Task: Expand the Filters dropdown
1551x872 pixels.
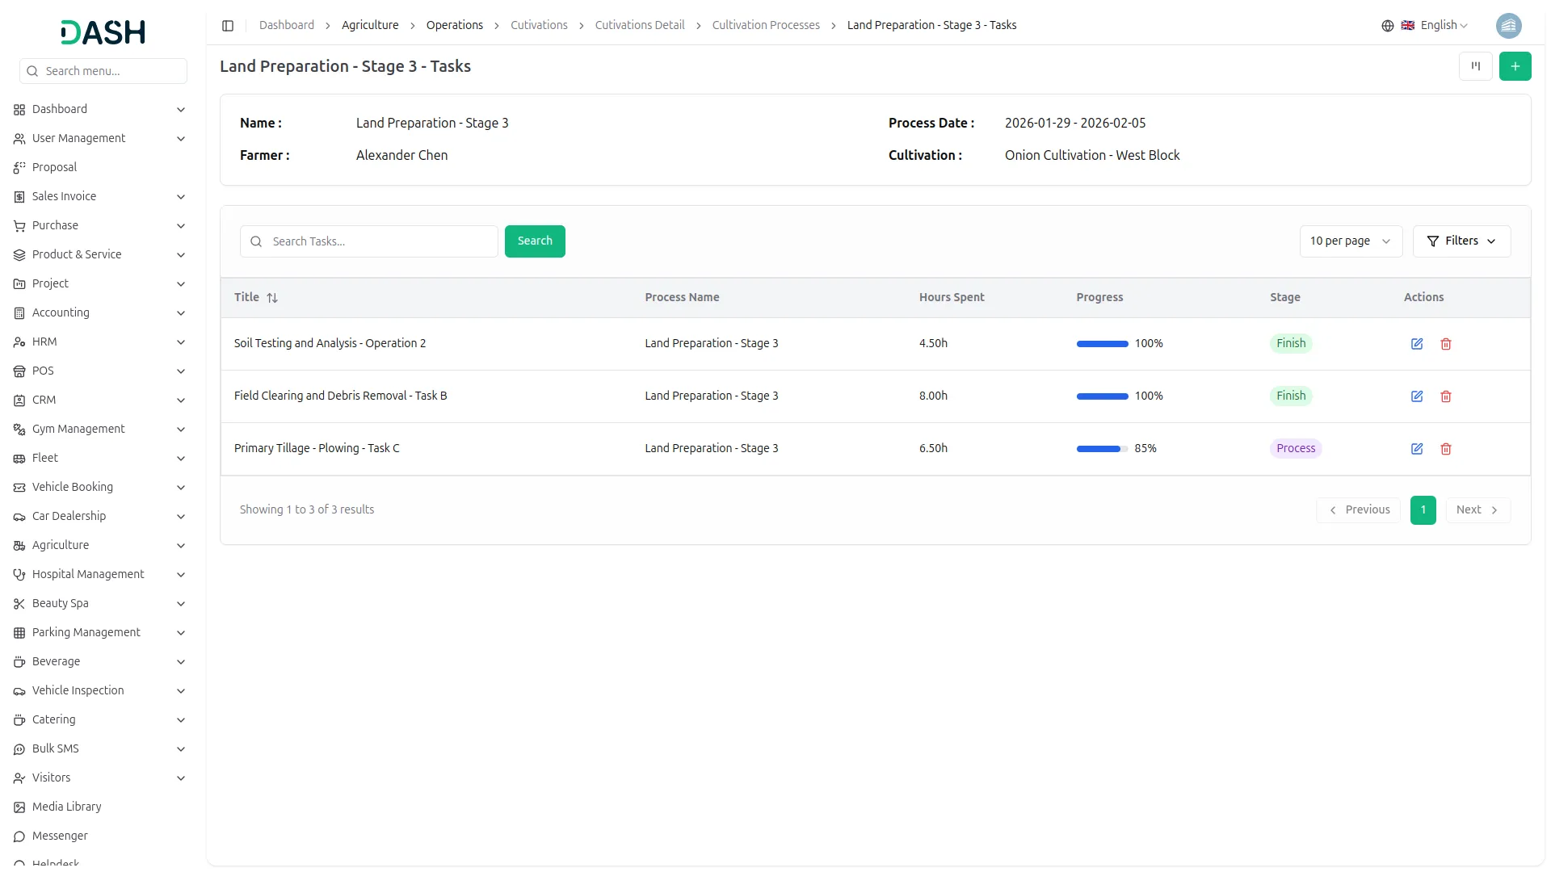Action: 1461,241
